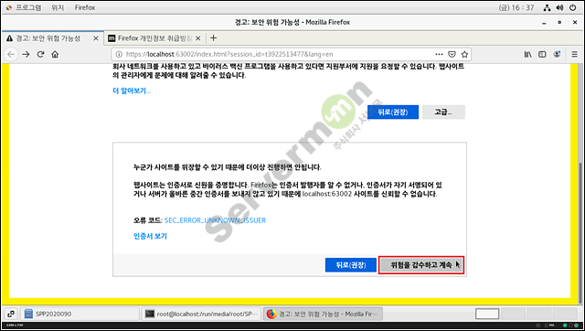This screenshot has height=331, width=585.
Task: Toggle the Firefox sidebar
Action: [x=542, y=55]
